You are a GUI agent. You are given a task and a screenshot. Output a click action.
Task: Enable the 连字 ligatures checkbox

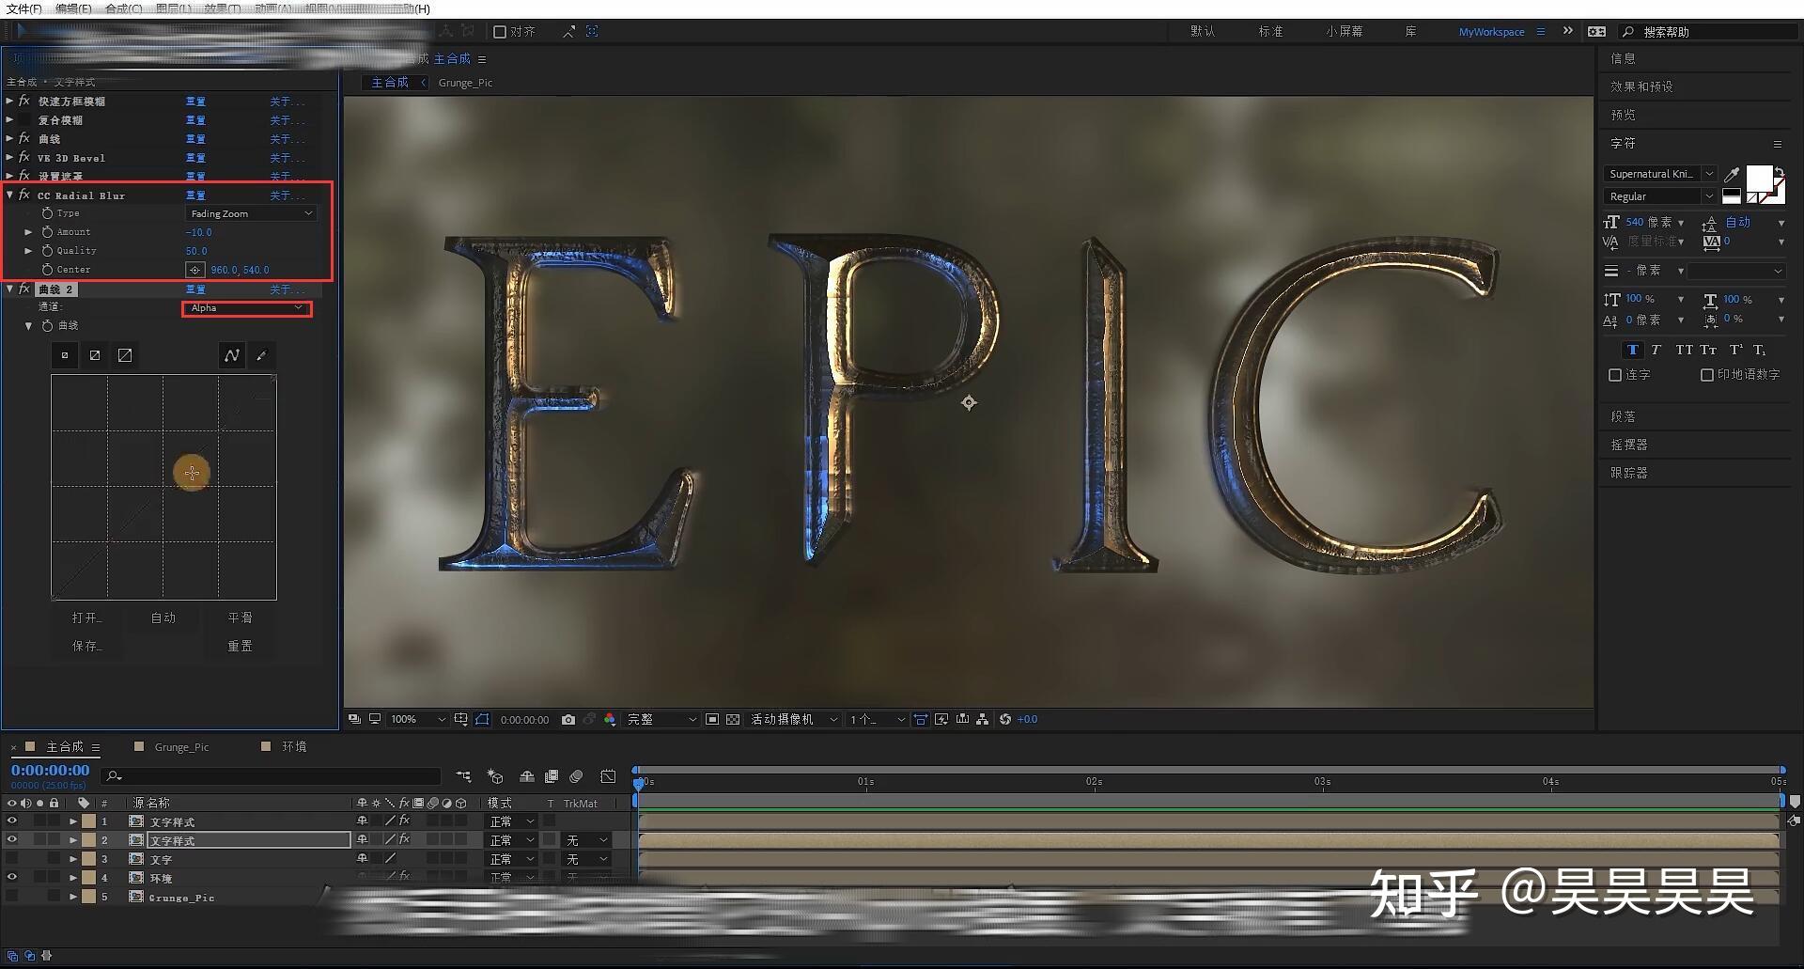1615,375
